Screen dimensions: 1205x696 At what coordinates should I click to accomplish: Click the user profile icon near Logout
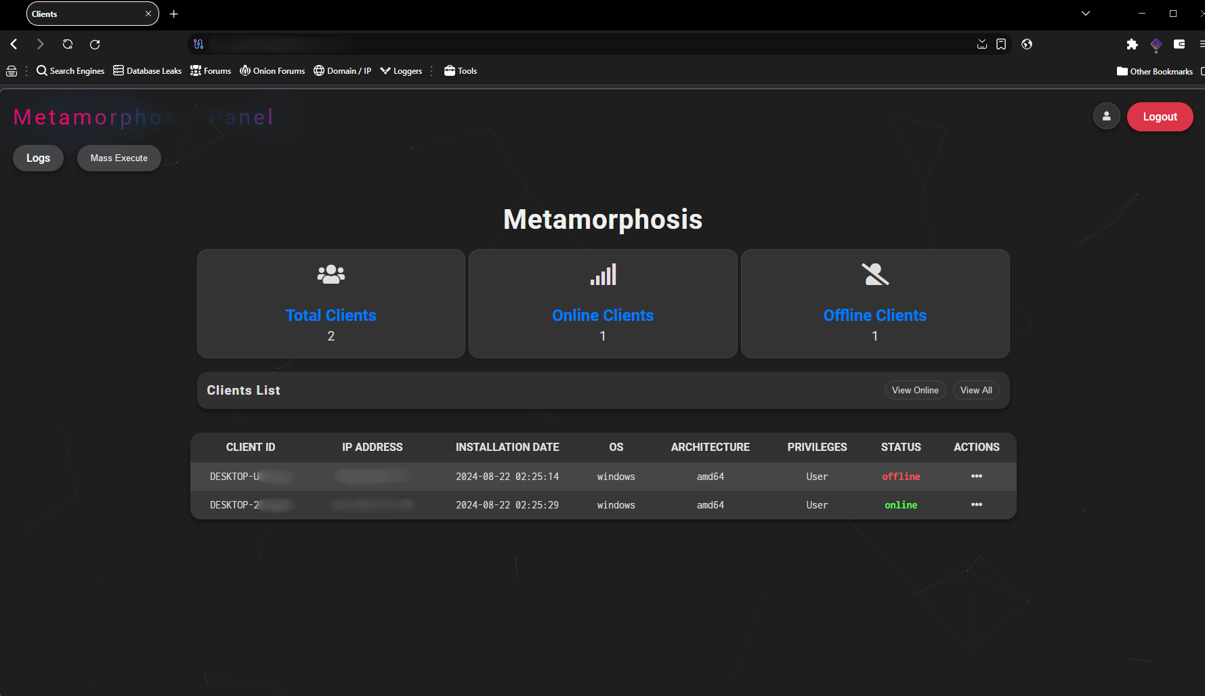pos(1106,116)
